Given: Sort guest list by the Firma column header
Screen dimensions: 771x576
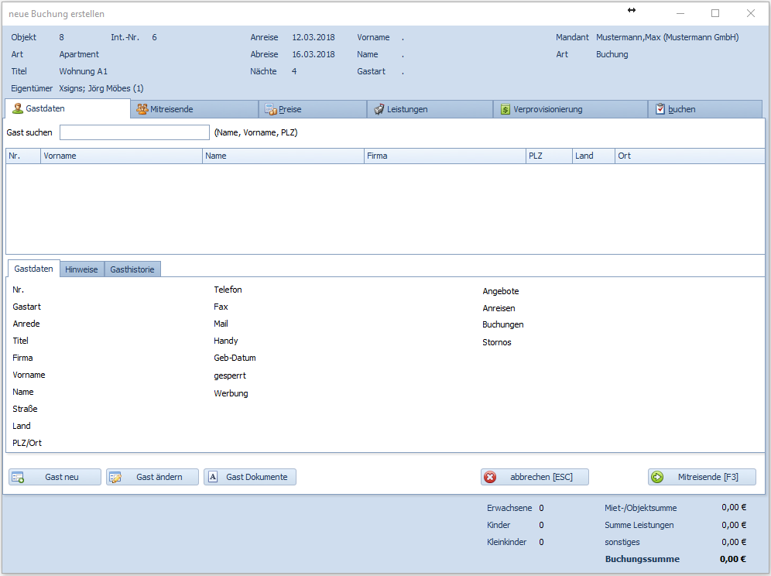Looking at the screenshot, I should (445, 156).
